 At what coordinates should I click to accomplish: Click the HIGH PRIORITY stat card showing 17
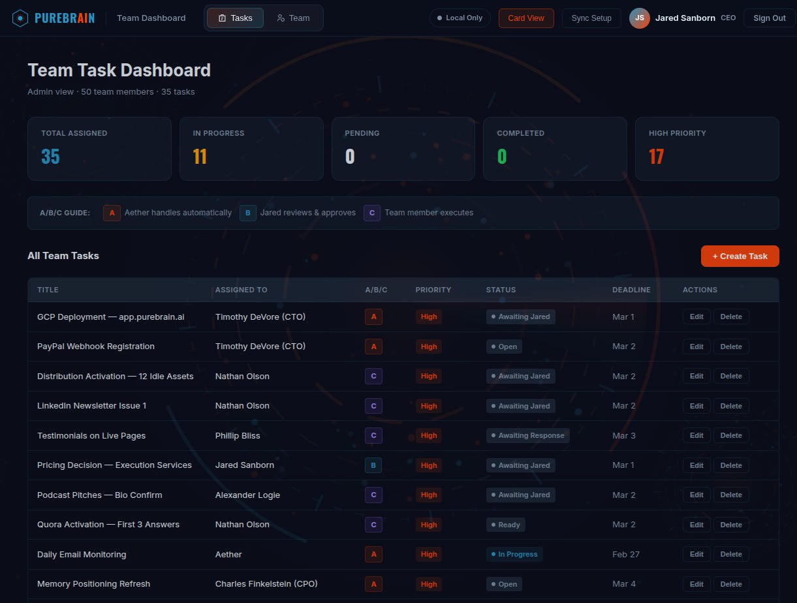[706, 148]
